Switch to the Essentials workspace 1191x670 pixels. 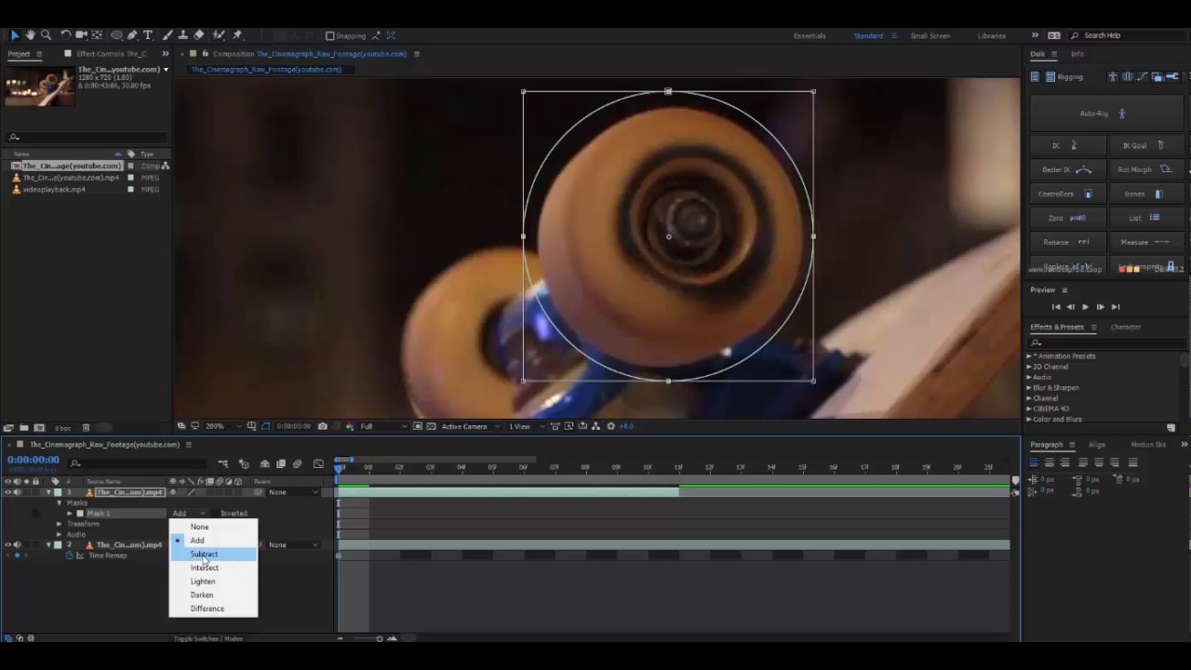[x=810, y=36]
